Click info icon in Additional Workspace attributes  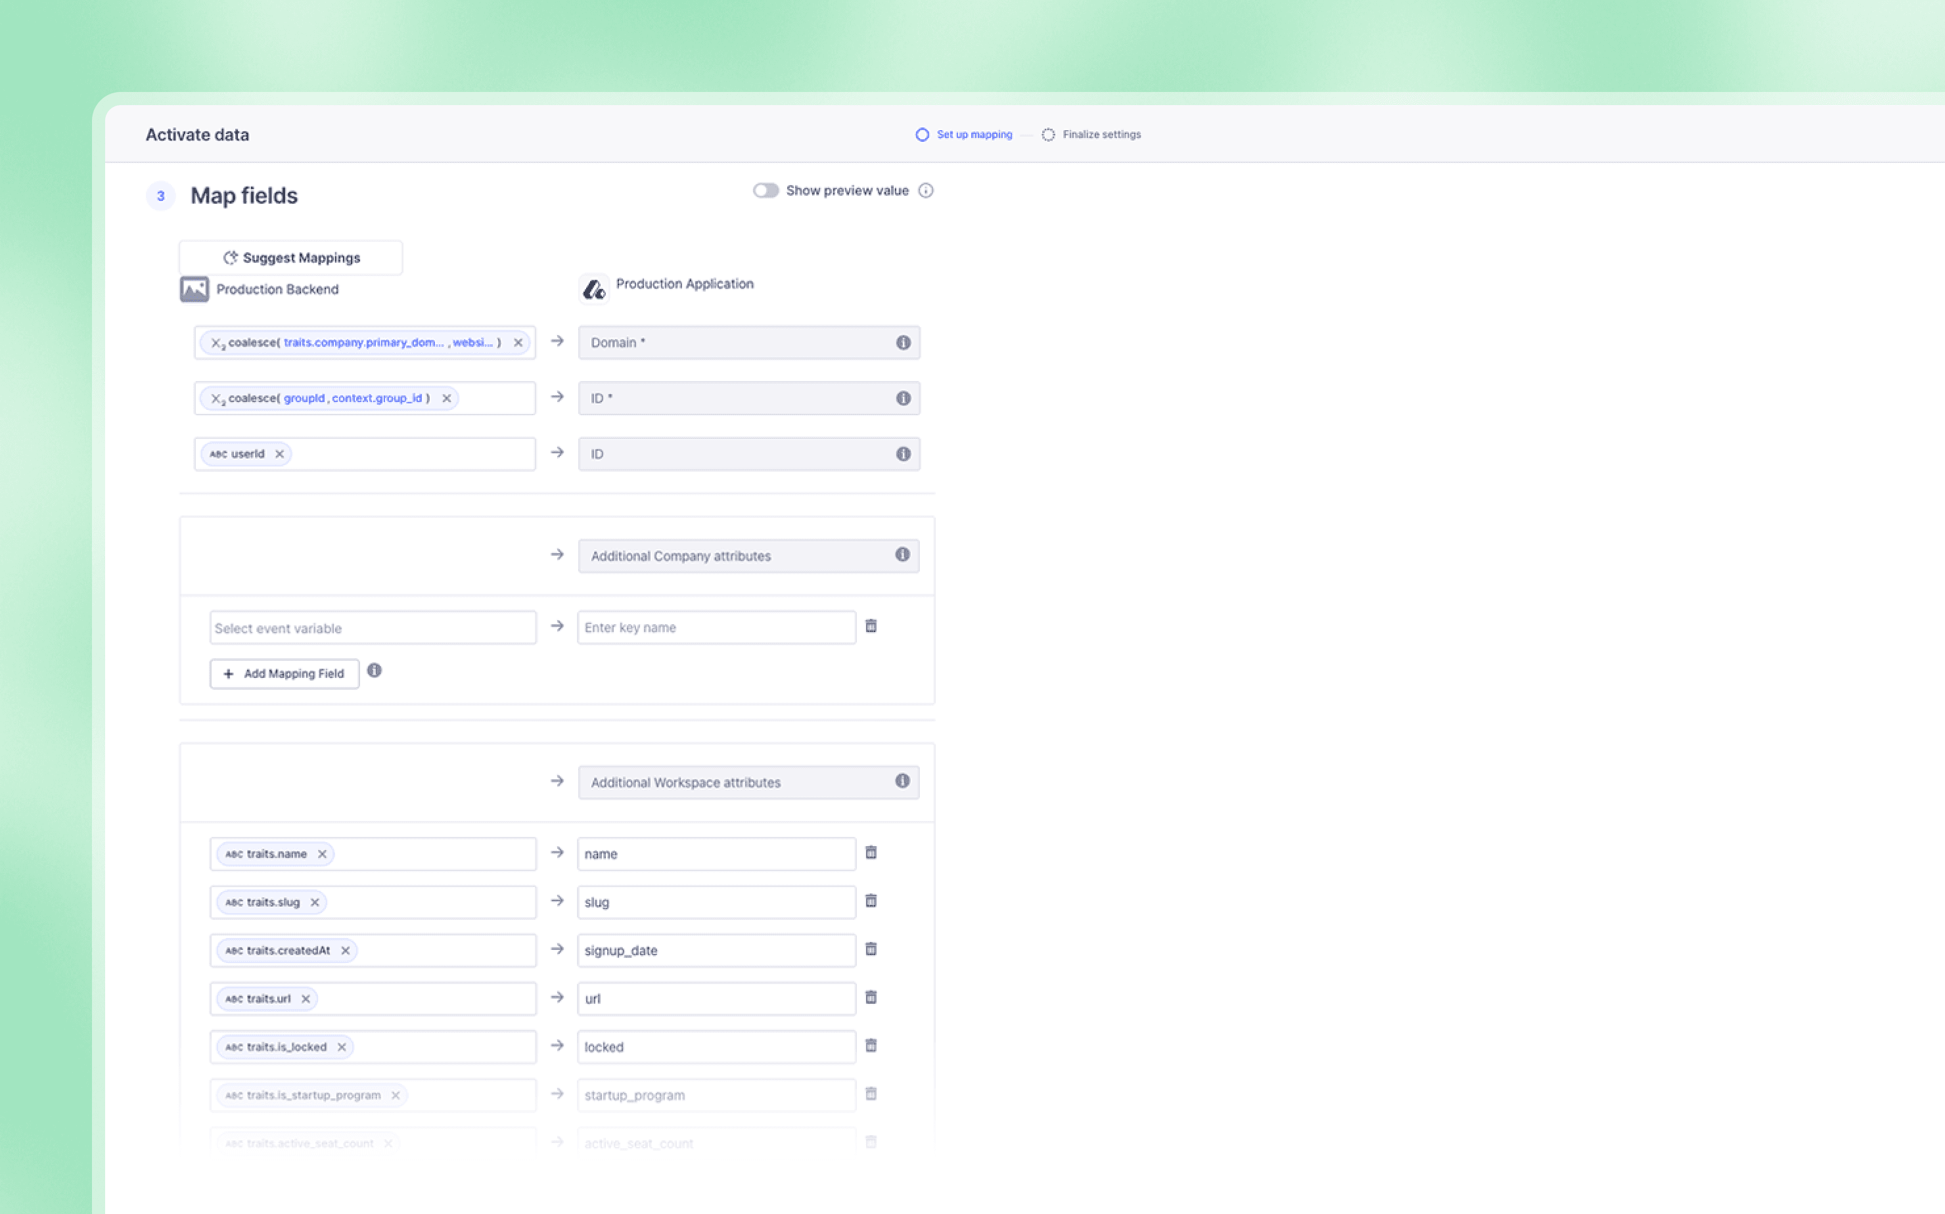pyautogui.click(x=902, y=781)
